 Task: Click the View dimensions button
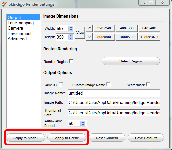80,33
